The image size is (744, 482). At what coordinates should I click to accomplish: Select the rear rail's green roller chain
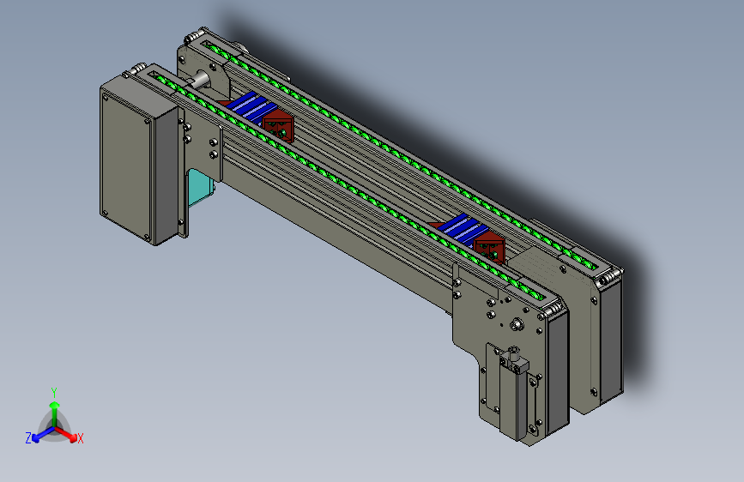[x=398, y=155]
